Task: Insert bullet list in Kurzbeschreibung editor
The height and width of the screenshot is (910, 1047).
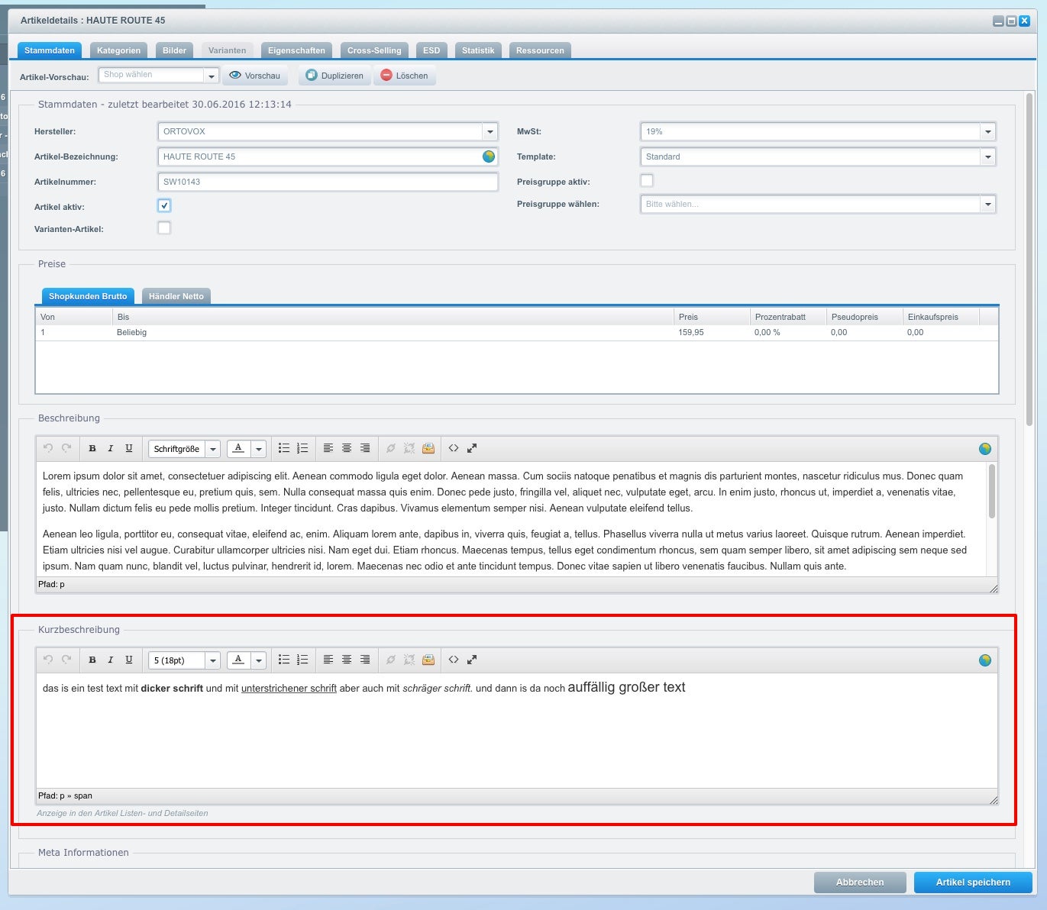Action: click(284, 660)
